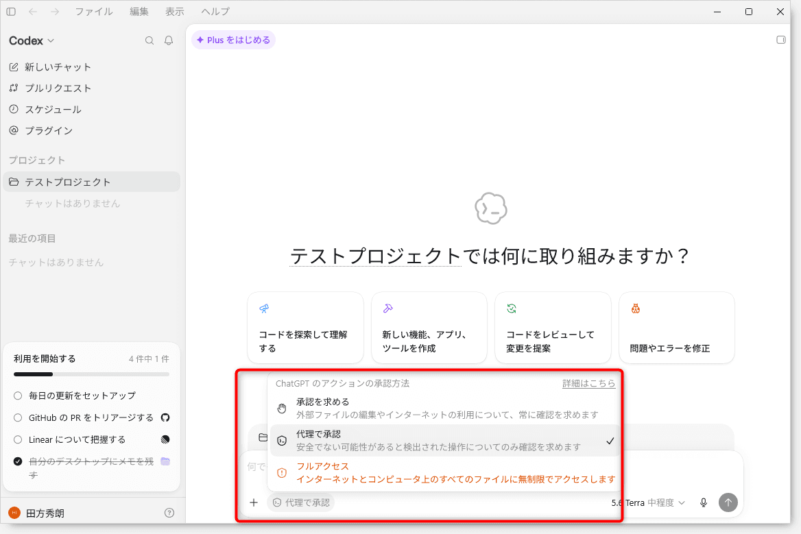Choose コードをレビューして変更を提案 card

click(x=553, y=328)
